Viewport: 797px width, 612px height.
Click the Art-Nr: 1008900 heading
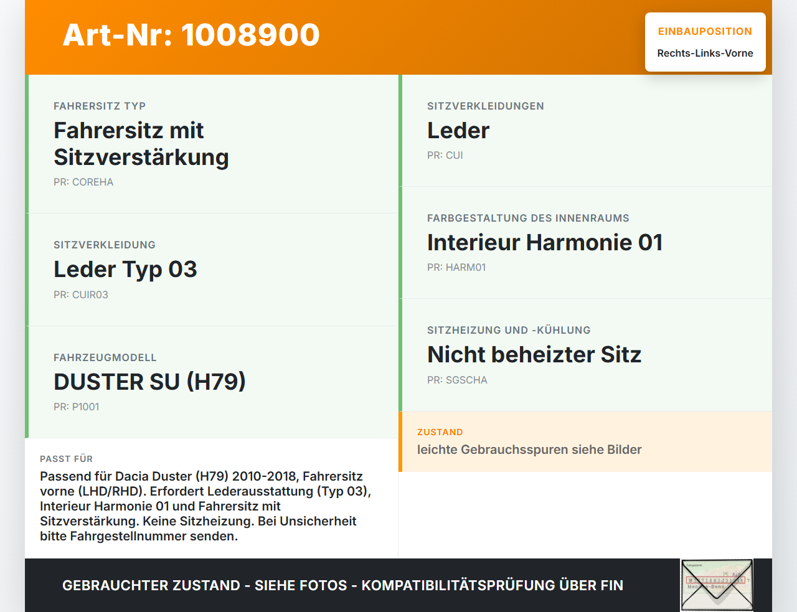pyautogui.click(x=191, y=35)
